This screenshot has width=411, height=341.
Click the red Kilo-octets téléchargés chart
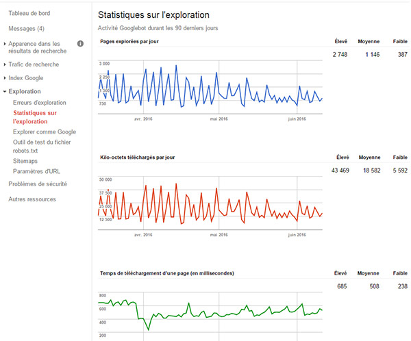click(x=210, y=203)
